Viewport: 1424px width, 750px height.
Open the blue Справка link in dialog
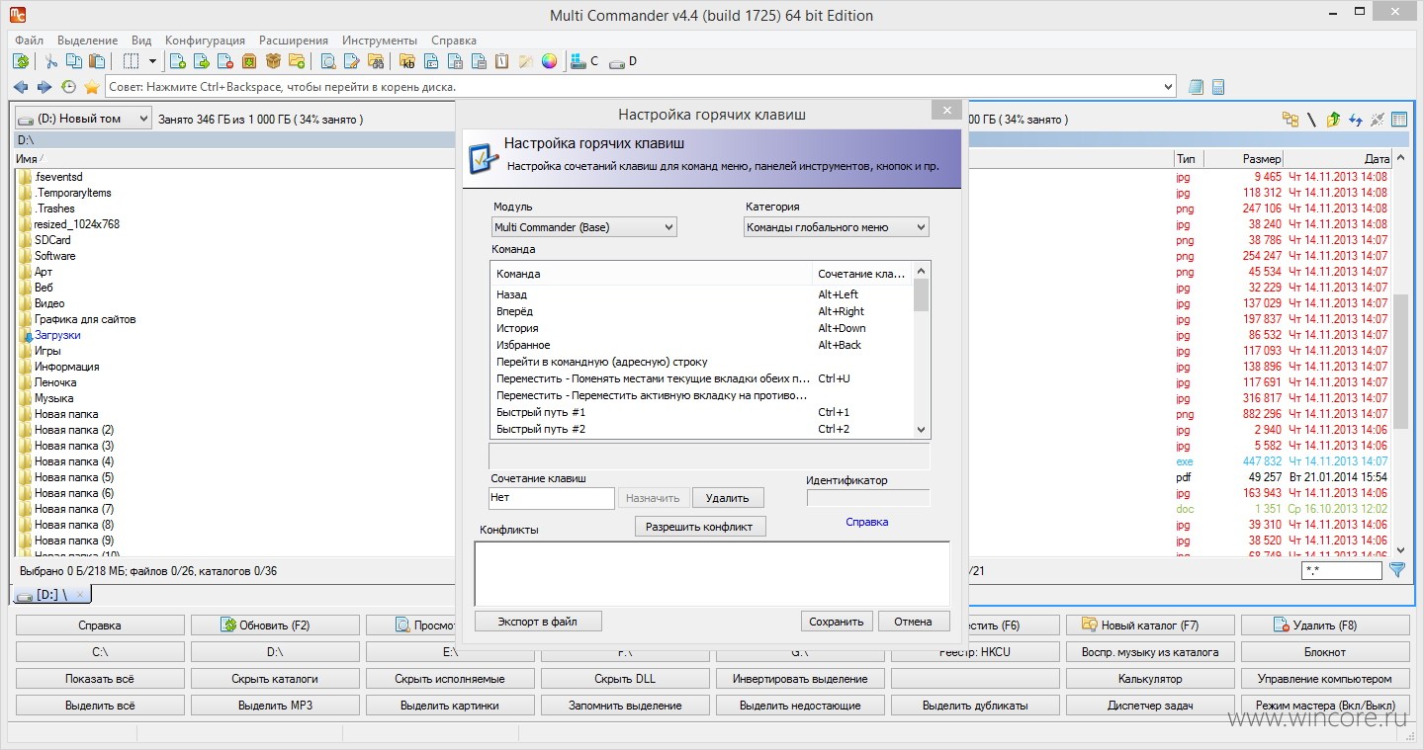[x=866, y=522]
